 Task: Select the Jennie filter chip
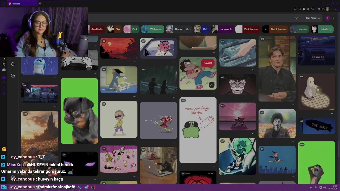[x=300, y=29]
